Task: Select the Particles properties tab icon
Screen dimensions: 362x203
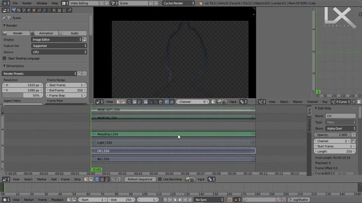Action: coord(64,10)
